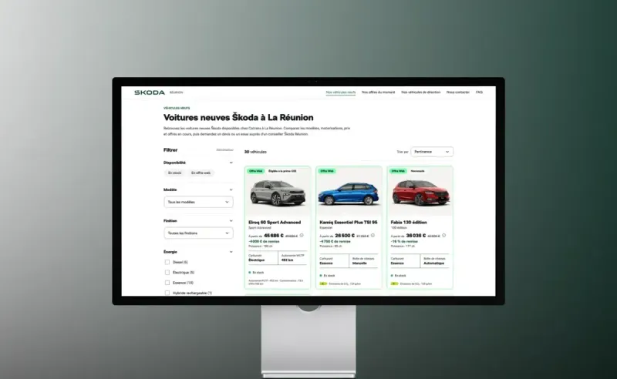
Task: Open the Tous les modèles dropdown
Action: click(198, 202)
